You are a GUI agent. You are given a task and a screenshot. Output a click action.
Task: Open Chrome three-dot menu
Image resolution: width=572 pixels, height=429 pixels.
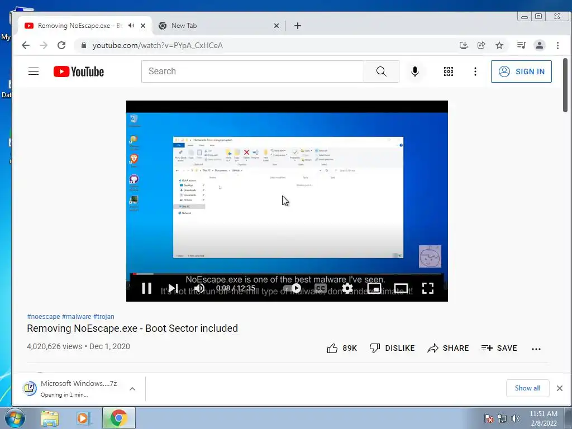557,45
